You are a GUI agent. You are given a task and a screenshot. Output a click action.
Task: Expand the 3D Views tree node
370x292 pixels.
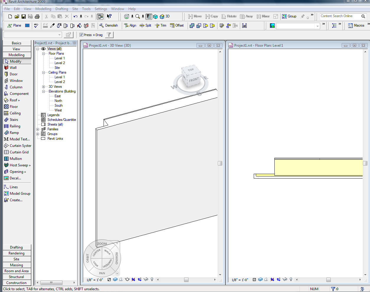click(x=43, y=87)
